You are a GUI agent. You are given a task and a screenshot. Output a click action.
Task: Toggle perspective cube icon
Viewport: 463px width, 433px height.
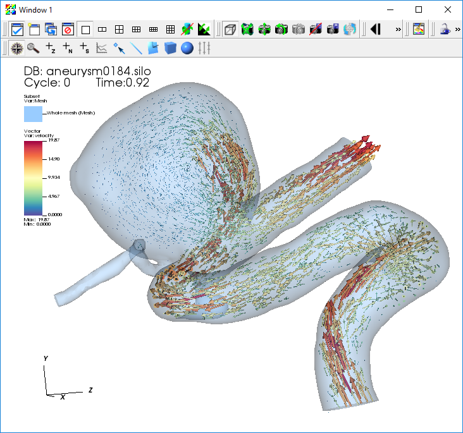coord(230,29)
